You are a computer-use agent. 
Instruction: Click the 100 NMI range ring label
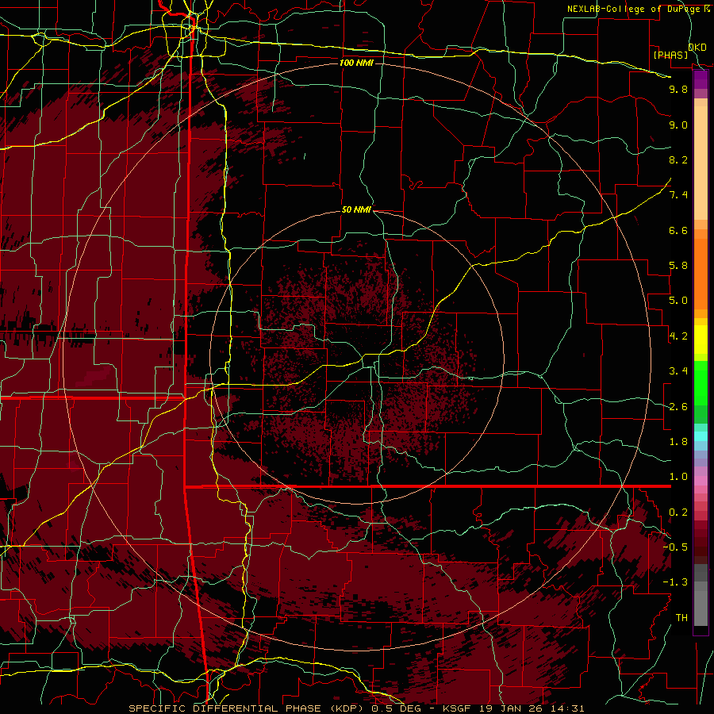pyautogui.click(x=356, y=63)
